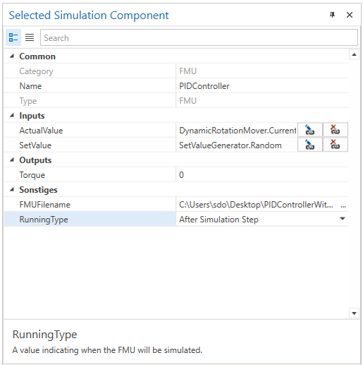The width and height of the screenshot is (363, 365).
Task: Remove the SetValue connection link
Action: [336, 145]
